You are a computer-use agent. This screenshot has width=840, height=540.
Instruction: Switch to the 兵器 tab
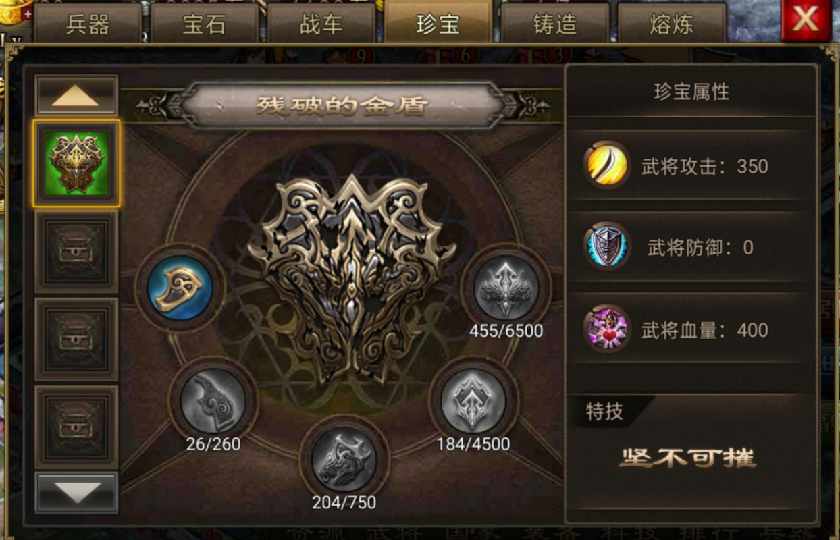88,23
